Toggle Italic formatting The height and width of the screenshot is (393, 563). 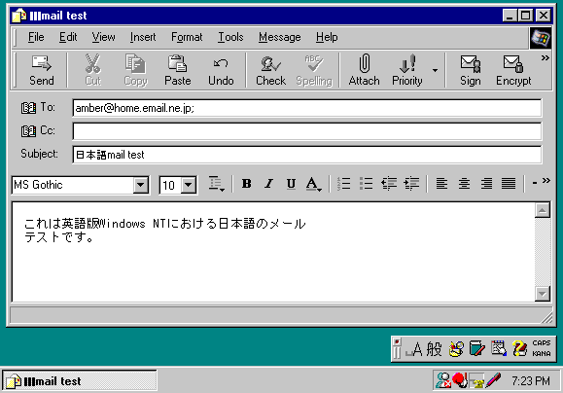[268, 184]
